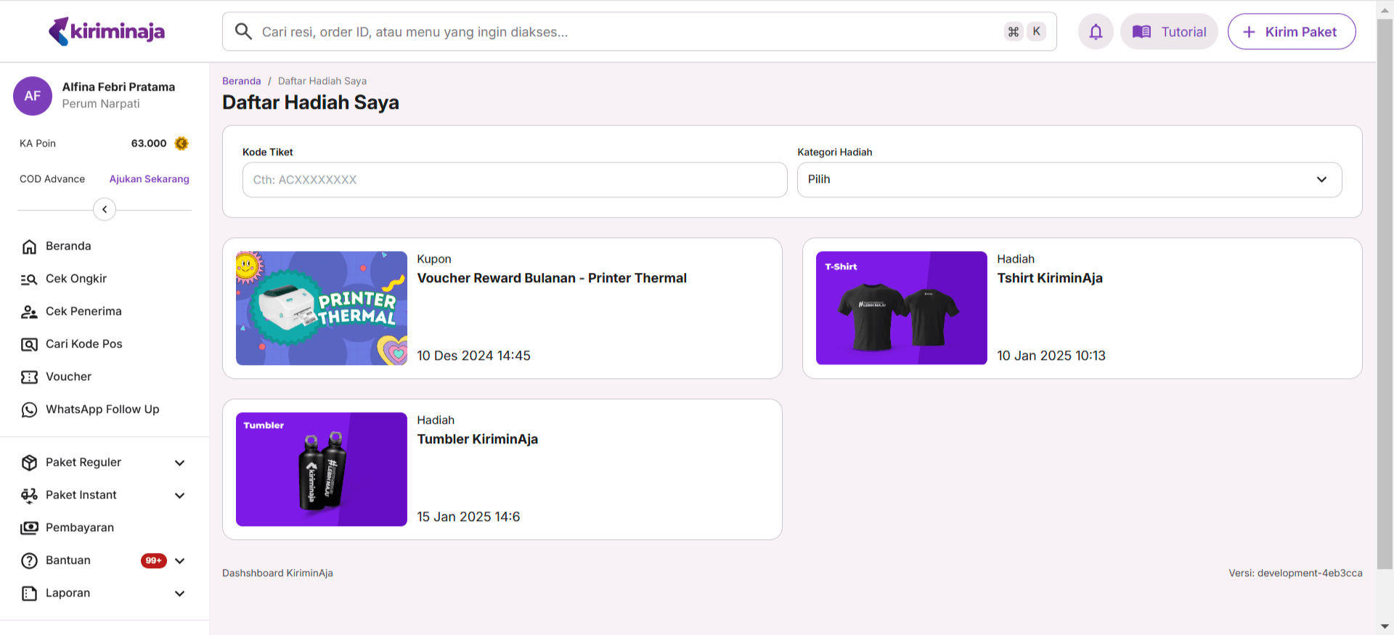
Task: Open the Tutorial button
Action: pos(1169,32)
